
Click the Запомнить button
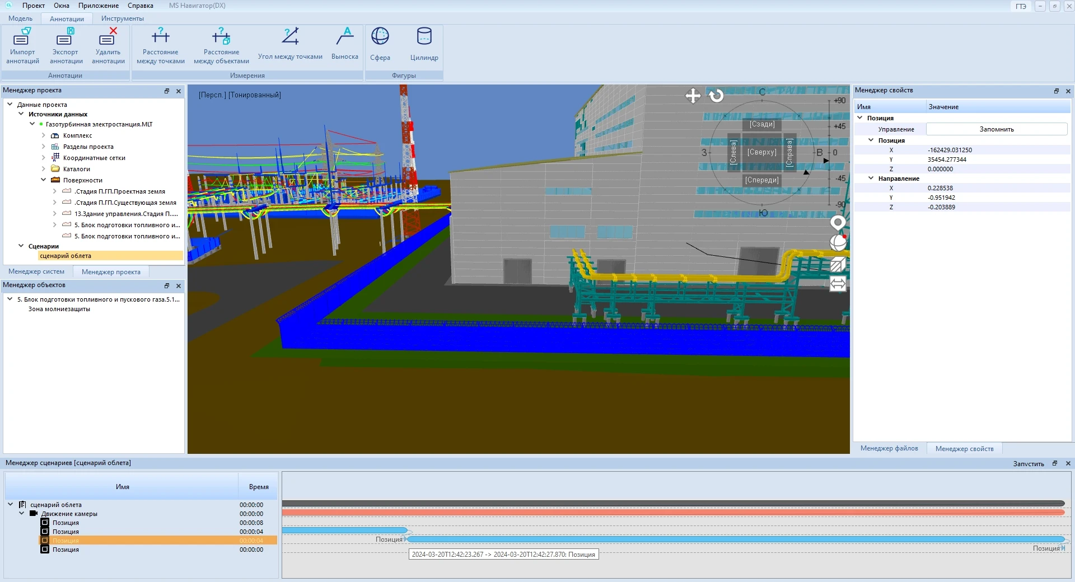point(996,129)
